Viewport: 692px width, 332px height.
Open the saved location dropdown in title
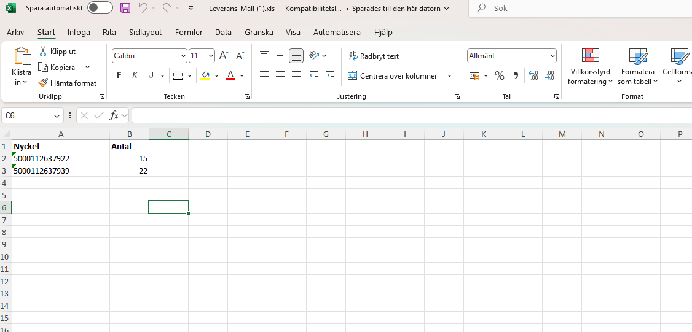point(446,9)
